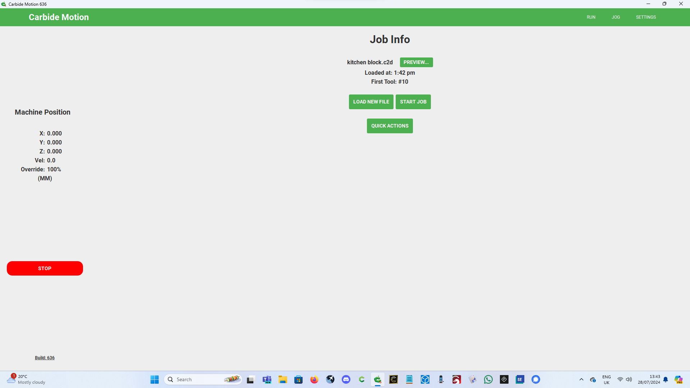Click LOAD NEW FILE button

371,102
